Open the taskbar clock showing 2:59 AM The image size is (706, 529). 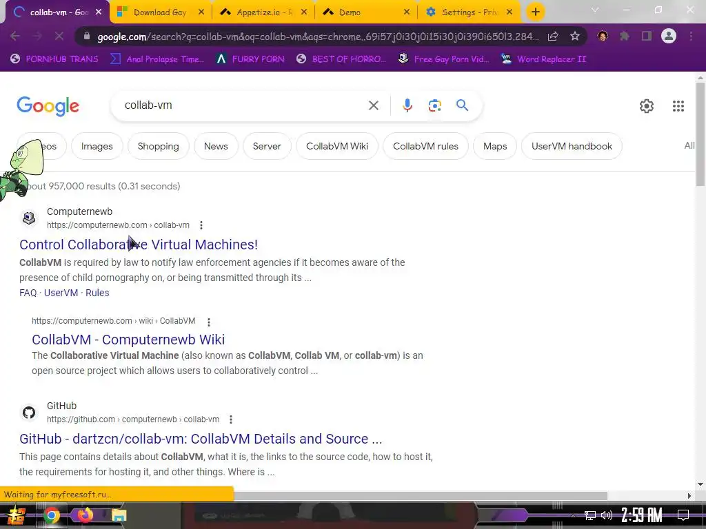(x=642, y=515)
